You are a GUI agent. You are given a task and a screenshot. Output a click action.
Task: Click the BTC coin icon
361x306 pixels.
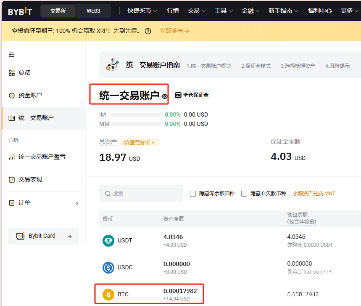coord(108,295)
